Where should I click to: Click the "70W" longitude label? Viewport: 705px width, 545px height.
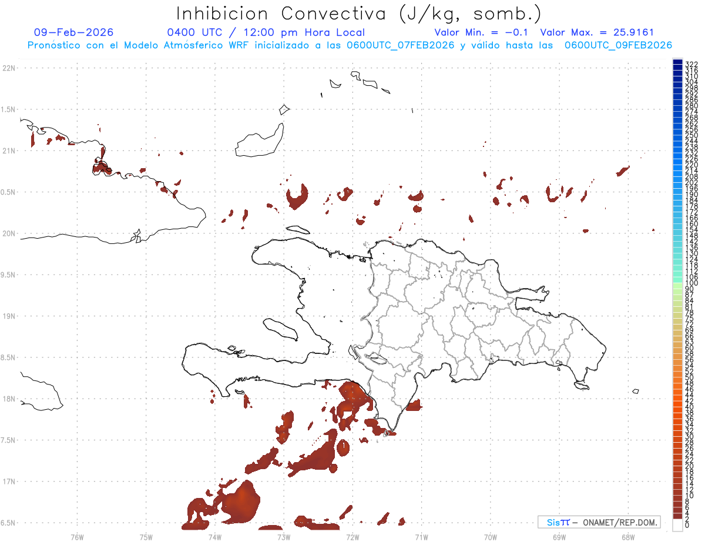(x=490, y=537)
